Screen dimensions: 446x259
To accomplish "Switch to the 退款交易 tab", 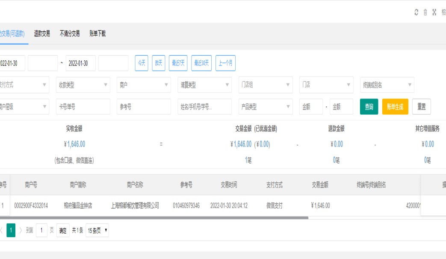I will [x=42, y=34].
